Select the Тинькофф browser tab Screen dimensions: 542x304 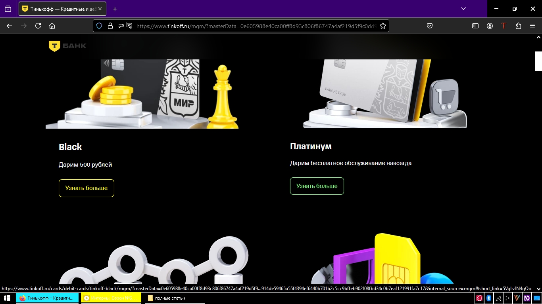tap(62, 9)
